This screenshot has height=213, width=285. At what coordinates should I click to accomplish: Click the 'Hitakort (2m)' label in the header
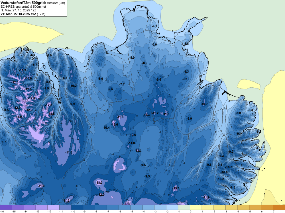pyautogui.click(x=56, y=3)
